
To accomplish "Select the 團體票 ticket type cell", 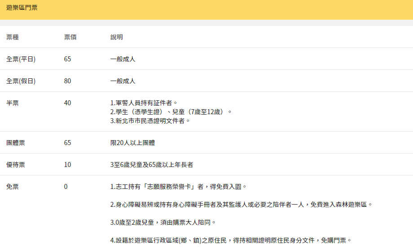I will point(16,143).
